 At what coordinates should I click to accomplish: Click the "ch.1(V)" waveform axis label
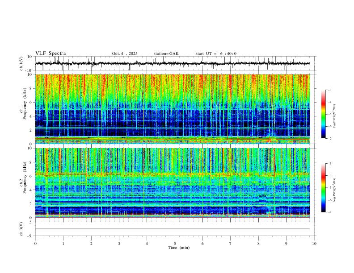[21, 63]
